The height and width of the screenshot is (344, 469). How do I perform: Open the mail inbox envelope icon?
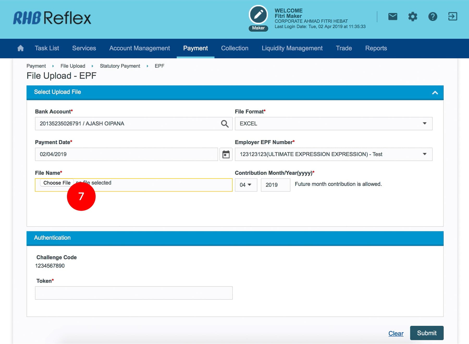point(393,17)
